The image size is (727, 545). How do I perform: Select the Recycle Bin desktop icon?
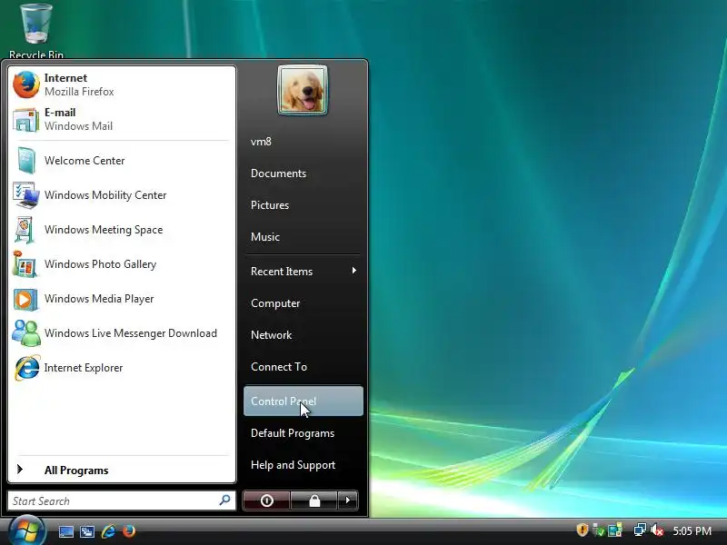point(36,31)
